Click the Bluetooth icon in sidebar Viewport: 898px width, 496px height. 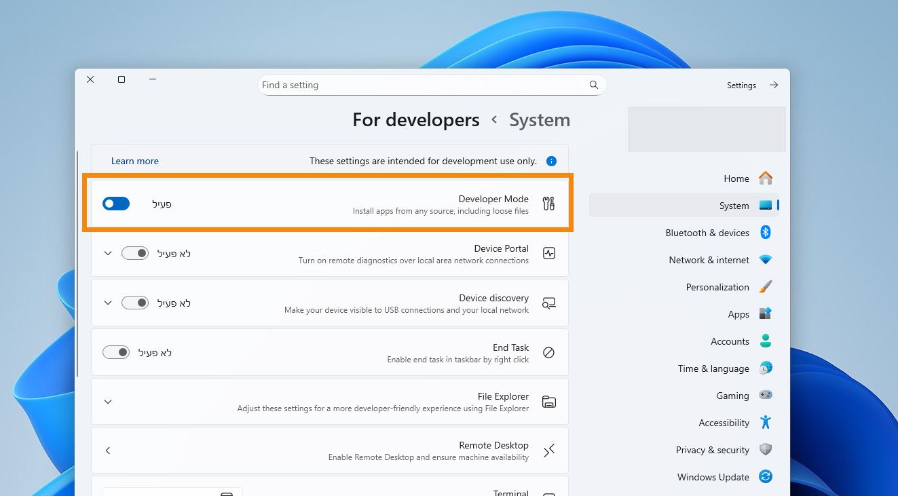pos(766,233)
